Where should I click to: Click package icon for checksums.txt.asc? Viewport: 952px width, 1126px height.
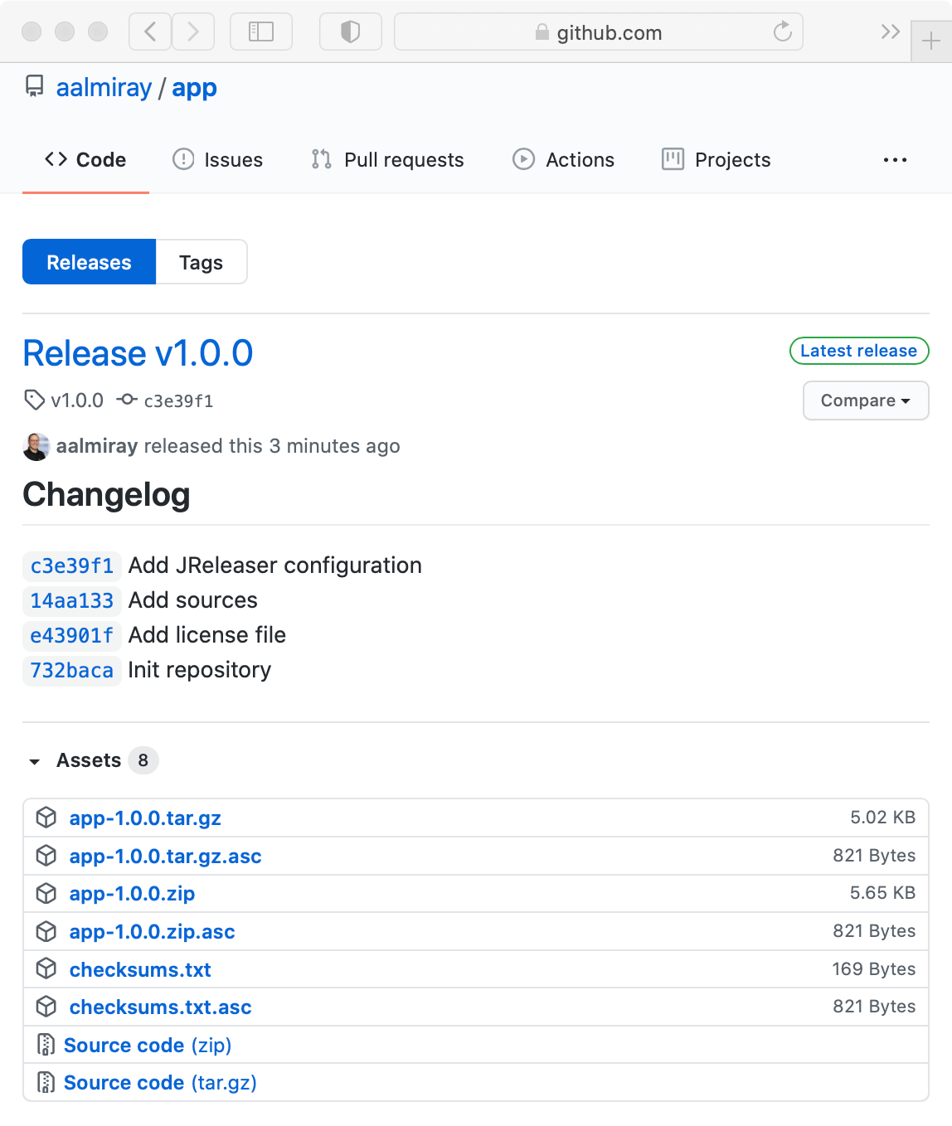pyautogui.click(x=46, y=1007)
